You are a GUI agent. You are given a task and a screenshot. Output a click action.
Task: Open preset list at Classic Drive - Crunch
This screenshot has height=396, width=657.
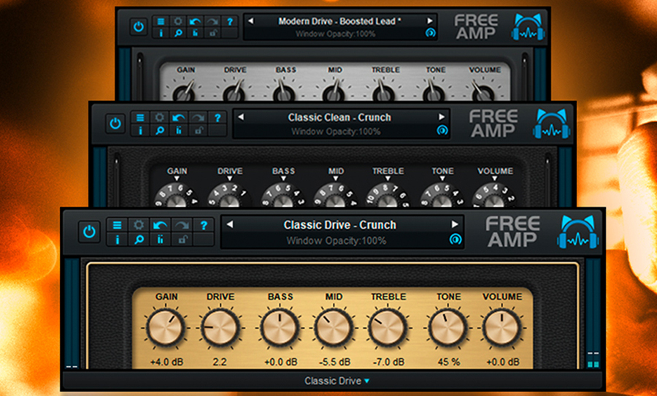pos(339,224)
